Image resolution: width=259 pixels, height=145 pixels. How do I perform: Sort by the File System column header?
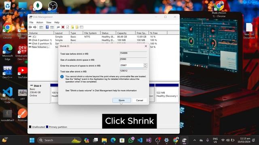92,33
